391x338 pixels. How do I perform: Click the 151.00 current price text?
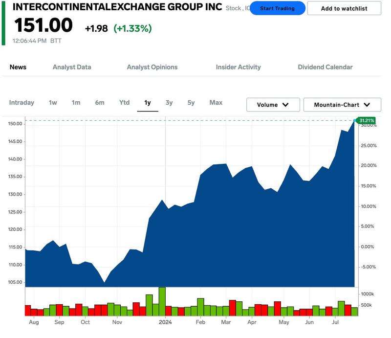(x=43, y=25)
